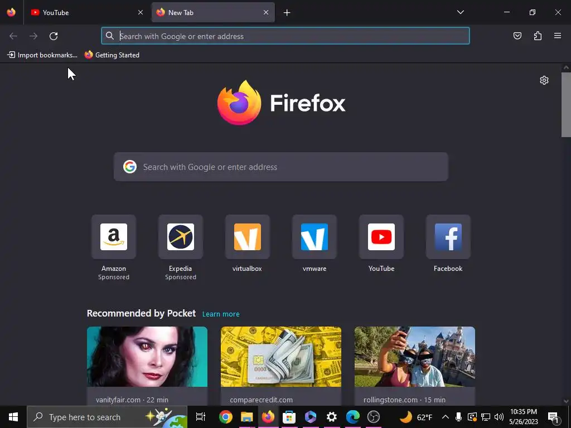Go back one page

(13, 36)
